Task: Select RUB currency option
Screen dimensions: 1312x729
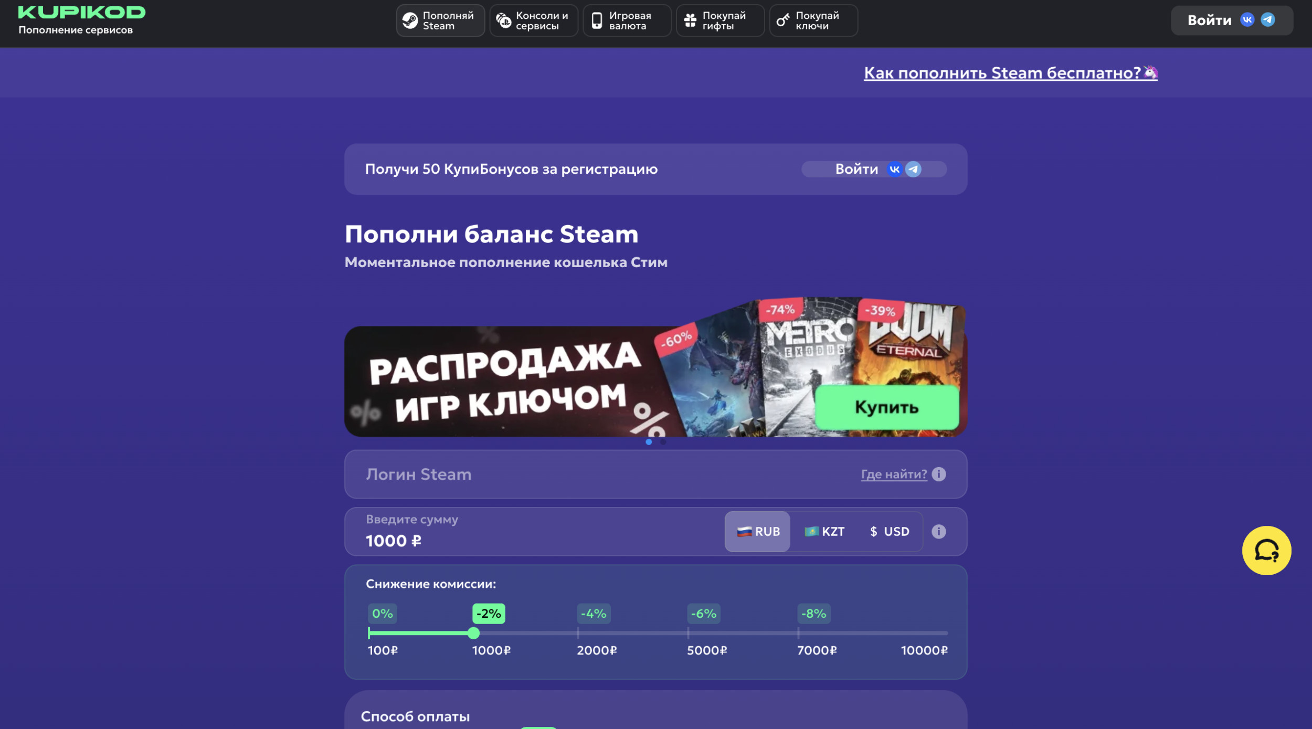Action: coord(757,532)
